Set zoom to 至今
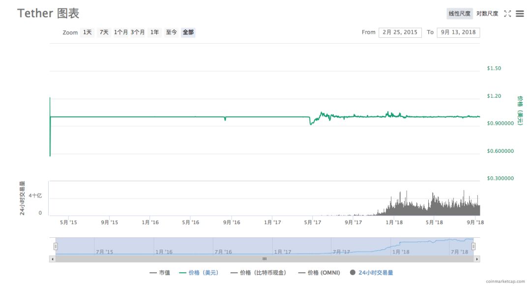 point(171,32)
